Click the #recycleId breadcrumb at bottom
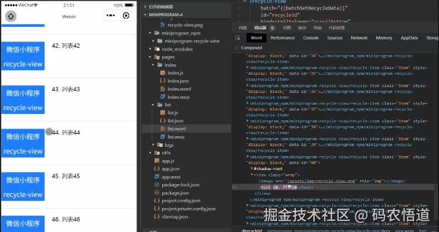 (x=252, y=231)
